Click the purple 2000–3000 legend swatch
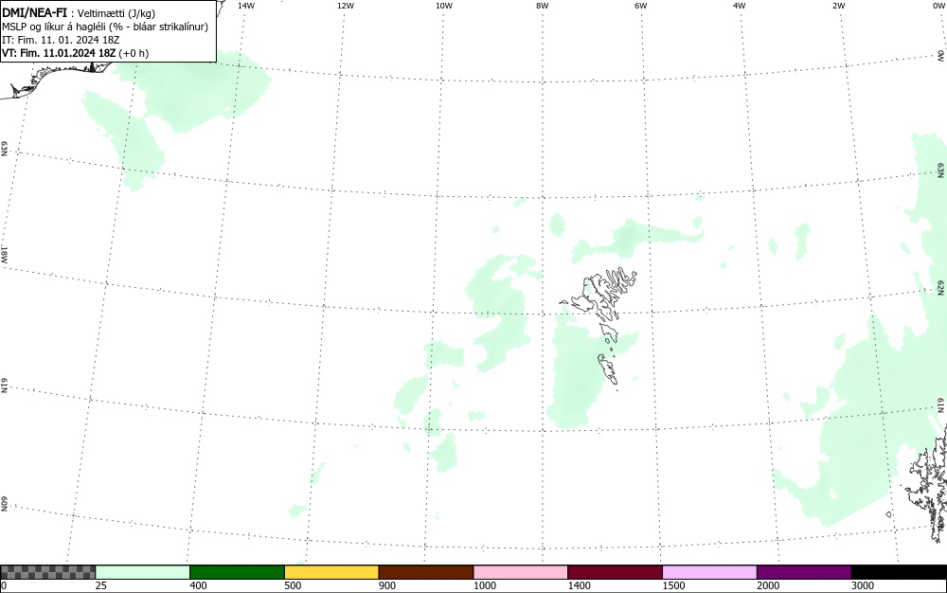 pyautogui.click(x=804, y=572)
